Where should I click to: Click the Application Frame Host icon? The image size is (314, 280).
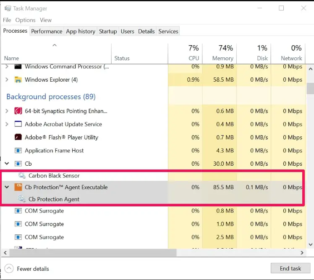click(18, 151)
